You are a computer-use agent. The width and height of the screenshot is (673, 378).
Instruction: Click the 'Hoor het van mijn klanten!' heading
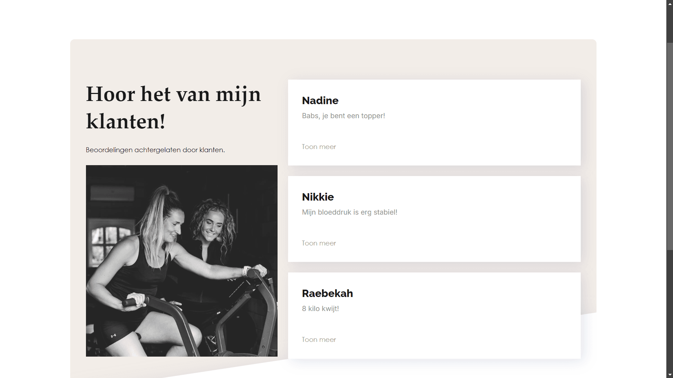point(173,108)
